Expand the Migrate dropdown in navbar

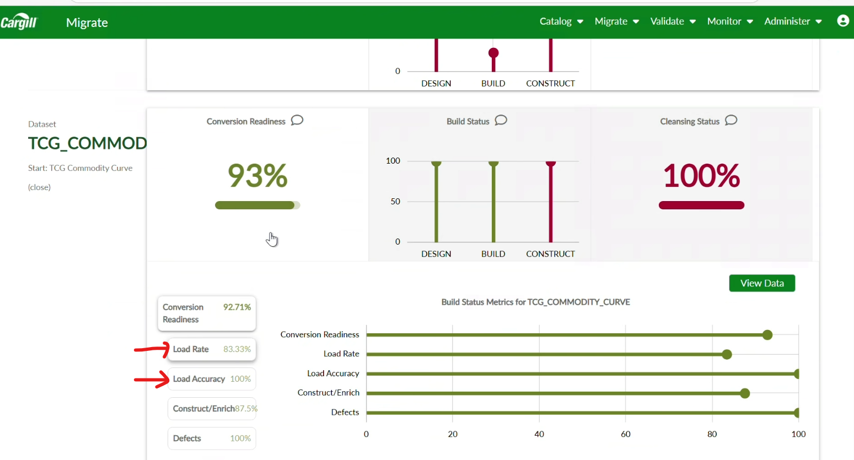coord(616,21)
